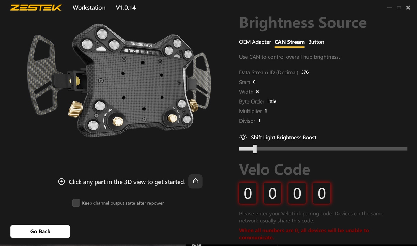Edit the Multiplier value field
This screenshot has width=417, height=246.
266,111
